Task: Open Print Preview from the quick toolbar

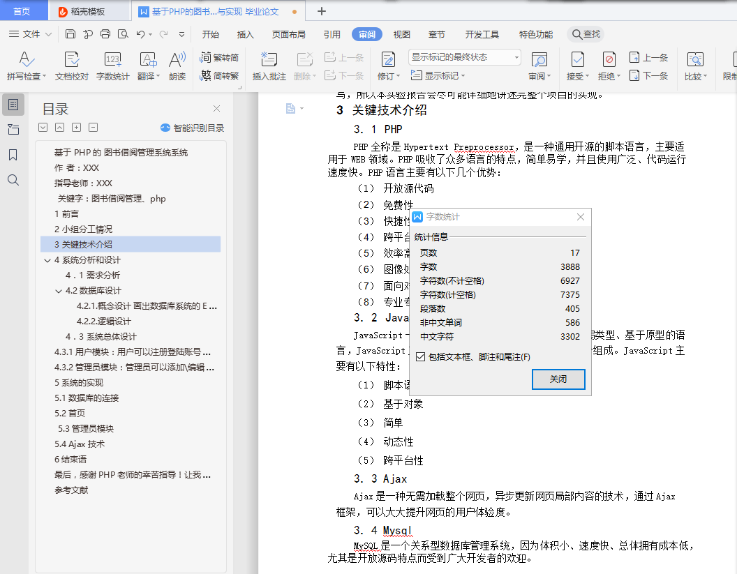Action: pyautogui.click(x=123, y=33)
